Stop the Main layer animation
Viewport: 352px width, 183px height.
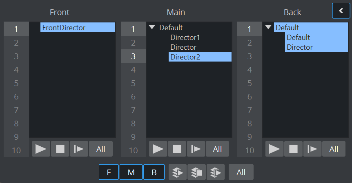click(177, 149)
